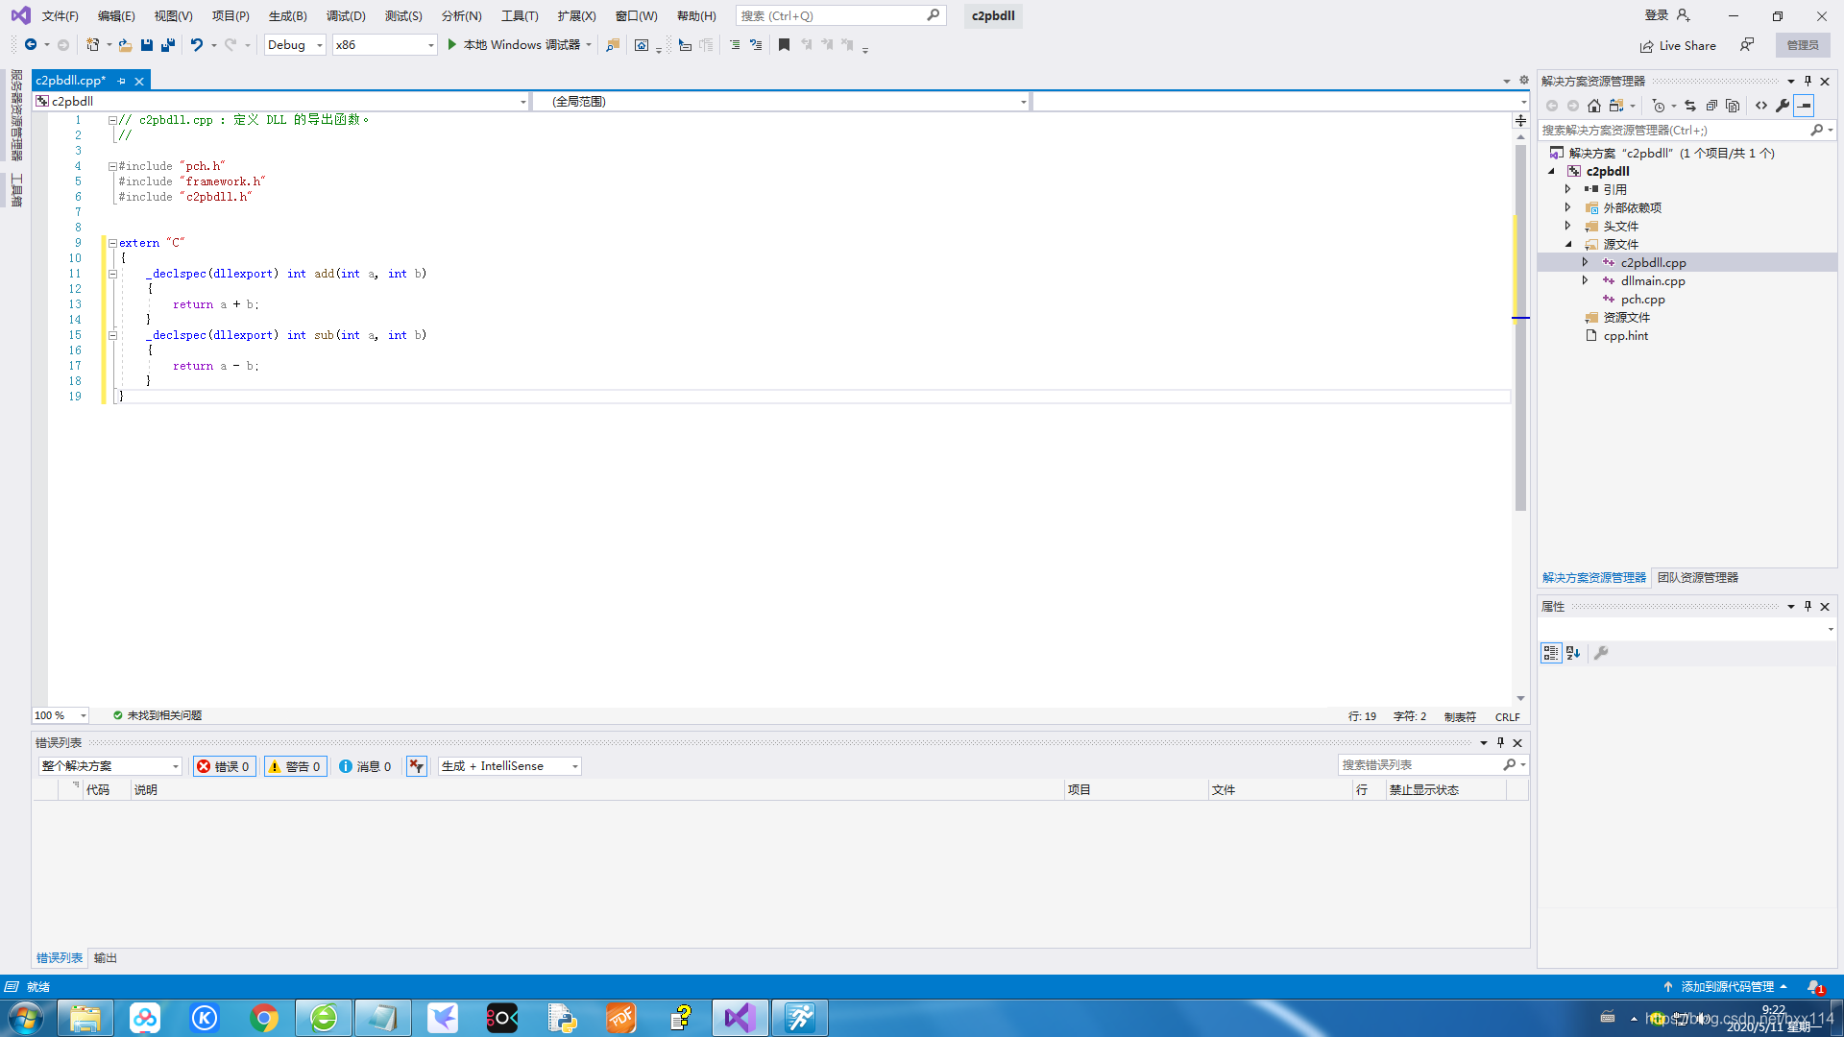Sync Solution Explorer with active document
The width and height of the screenshot is (1844, 1037).
(x=1689, y=106)
